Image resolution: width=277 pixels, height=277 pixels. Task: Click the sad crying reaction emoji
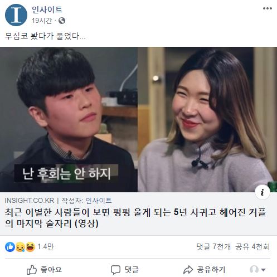[20, 247]
